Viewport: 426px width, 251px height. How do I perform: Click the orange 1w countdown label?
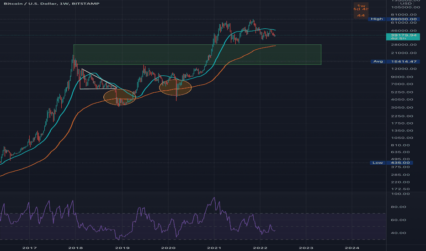coord(361,10)
